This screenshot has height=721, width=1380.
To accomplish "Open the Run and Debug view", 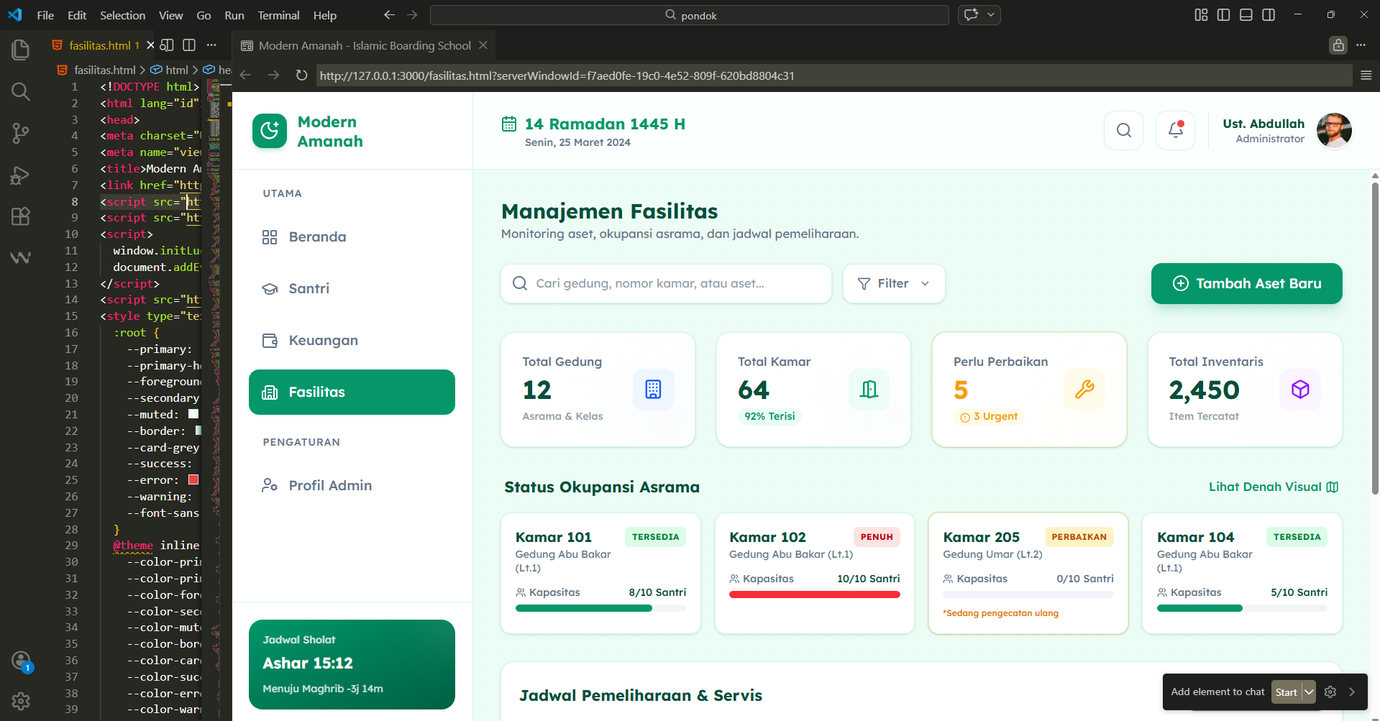I will 20,175.
